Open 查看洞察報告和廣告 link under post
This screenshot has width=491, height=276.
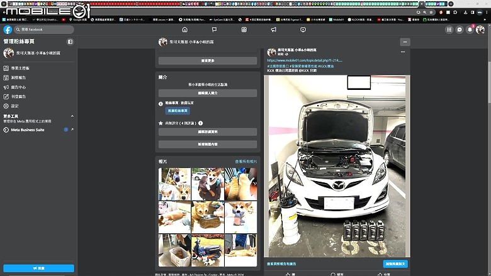tap(281, 264)
